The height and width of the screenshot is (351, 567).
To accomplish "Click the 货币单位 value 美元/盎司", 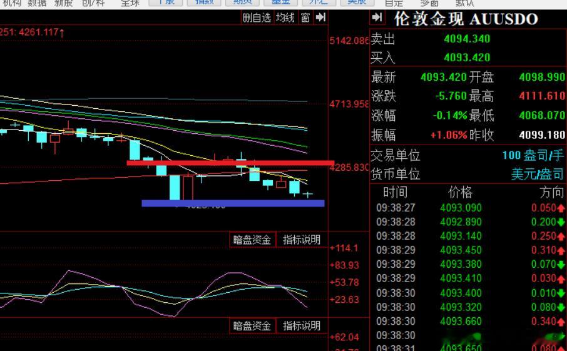I will click(538, 175).
